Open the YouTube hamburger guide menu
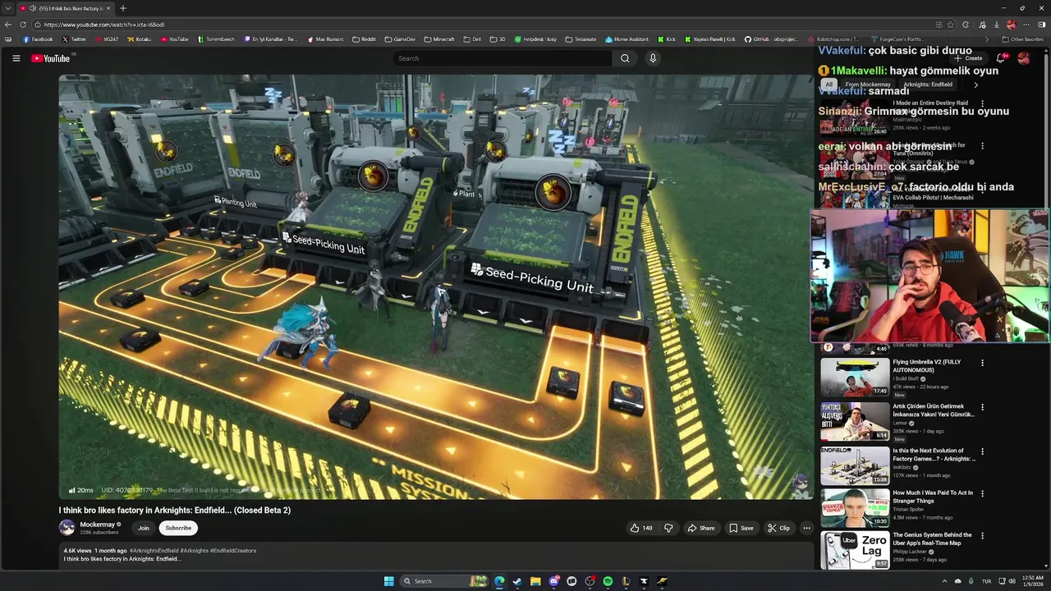1051x591 pixels. pyautogui.click(x=16, y=58)
